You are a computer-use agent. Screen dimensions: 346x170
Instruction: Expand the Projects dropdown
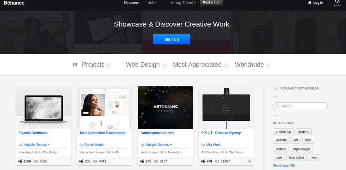point(109,65)
